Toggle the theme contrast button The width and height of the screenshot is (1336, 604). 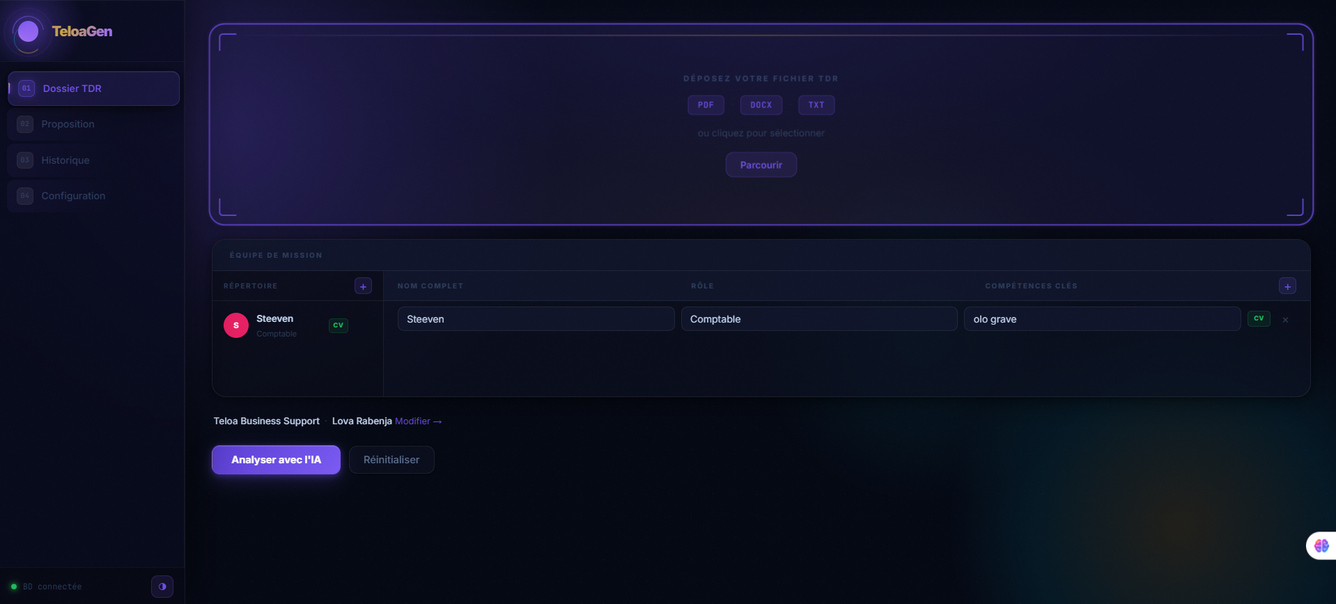click(x=162, y=587)
